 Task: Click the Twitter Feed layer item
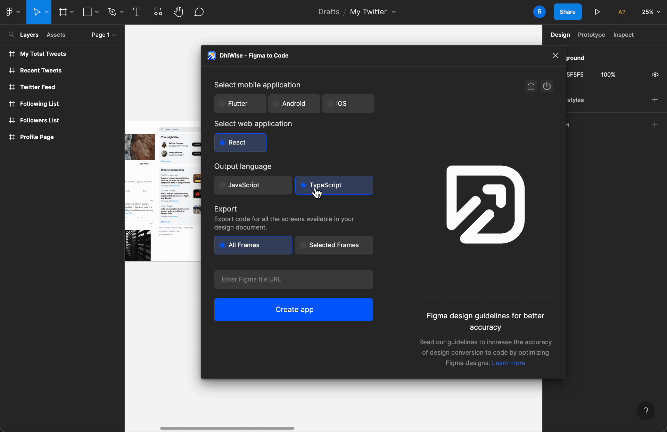(38, 87)
